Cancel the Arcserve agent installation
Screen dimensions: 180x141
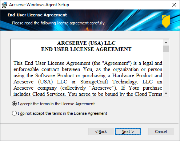coord(161,132)
